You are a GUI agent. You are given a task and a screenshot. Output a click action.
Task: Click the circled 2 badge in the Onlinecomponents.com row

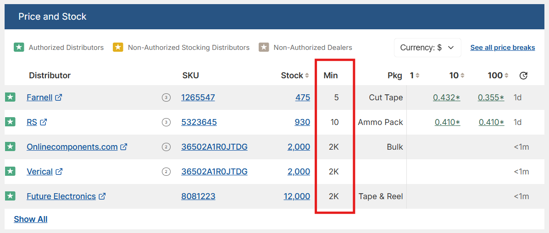166,147
